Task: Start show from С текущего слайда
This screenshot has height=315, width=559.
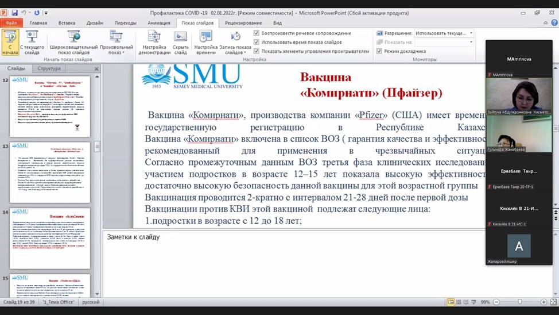Action: coord(32,43)
